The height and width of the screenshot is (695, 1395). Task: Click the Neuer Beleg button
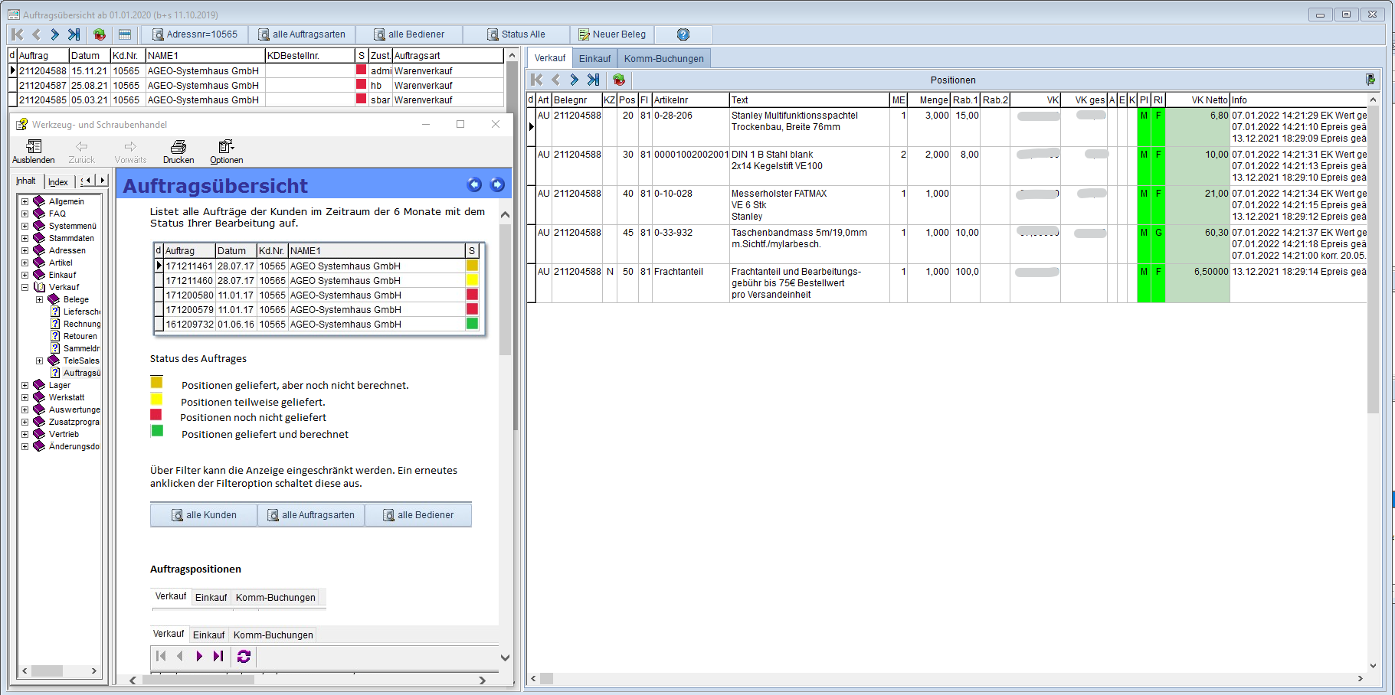pyautogui.click(x=612, y=34)
